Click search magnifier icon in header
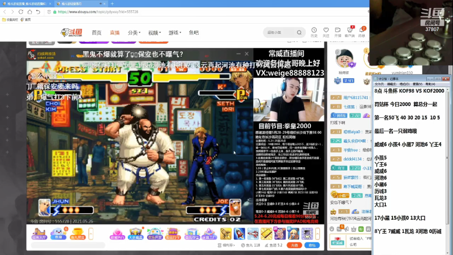Image resolution: width=453 pixels, height=255 pixels. coord(300,32)
